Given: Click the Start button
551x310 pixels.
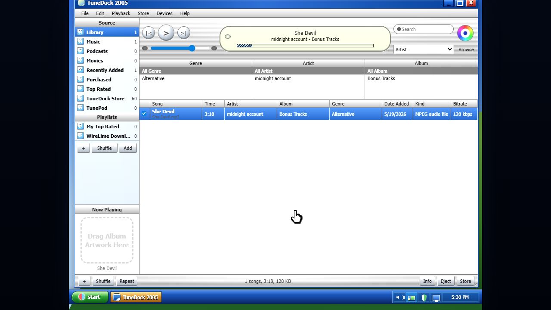Looking at the screenshot, I should click(x=90, y=297).
